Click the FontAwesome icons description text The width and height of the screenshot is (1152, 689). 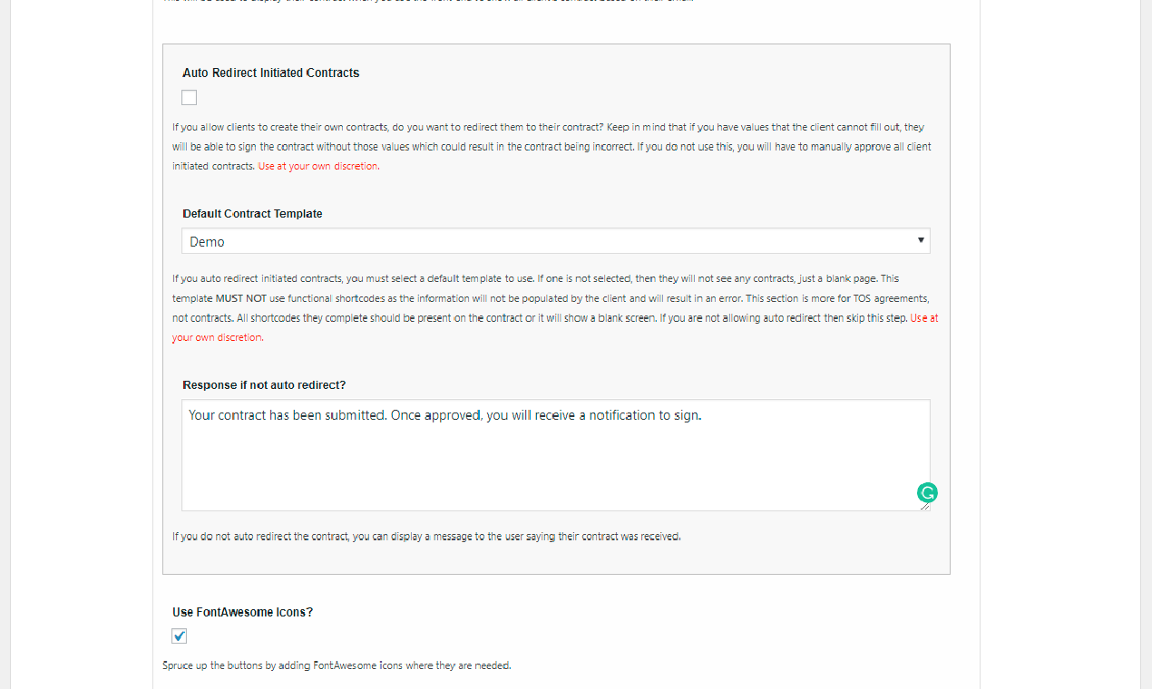click(337, 665)
